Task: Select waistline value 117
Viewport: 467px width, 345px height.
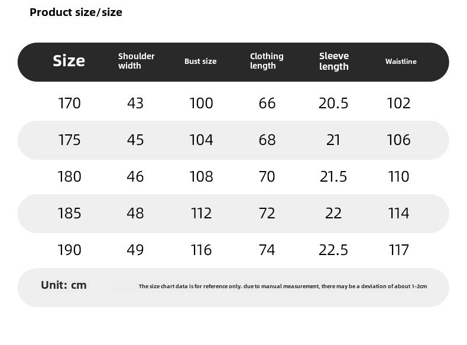Action: click(399, 250)
